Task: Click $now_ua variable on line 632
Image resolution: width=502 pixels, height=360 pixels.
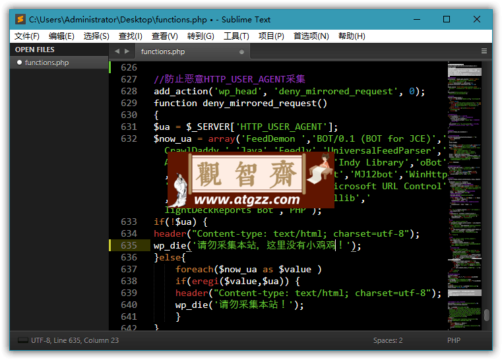Action: (x=173, y=139)
